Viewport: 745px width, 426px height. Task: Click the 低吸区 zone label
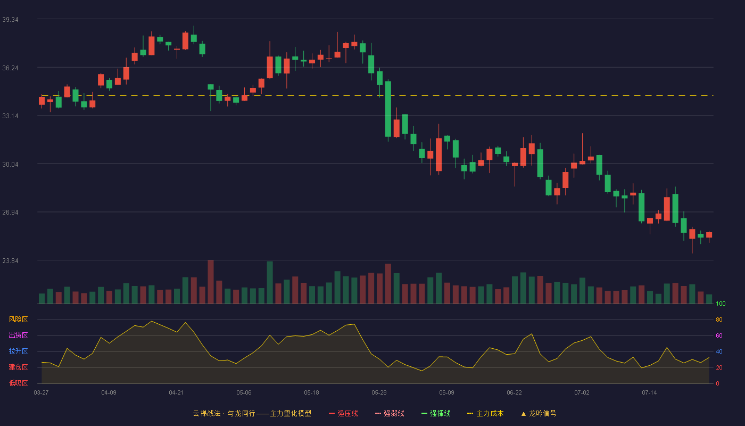[x=18, y=383]
